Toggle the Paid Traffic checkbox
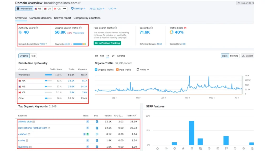The image size is (269, 151). pos(117,69)
